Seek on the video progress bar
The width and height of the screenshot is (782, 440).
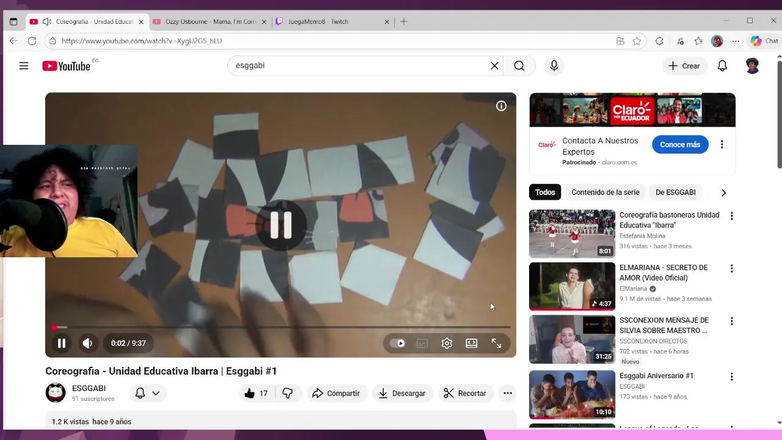(280, 328)
